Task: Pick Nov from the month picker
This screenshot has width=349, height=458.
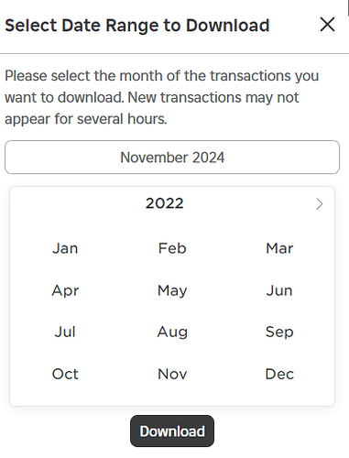Action: [172, 374]
